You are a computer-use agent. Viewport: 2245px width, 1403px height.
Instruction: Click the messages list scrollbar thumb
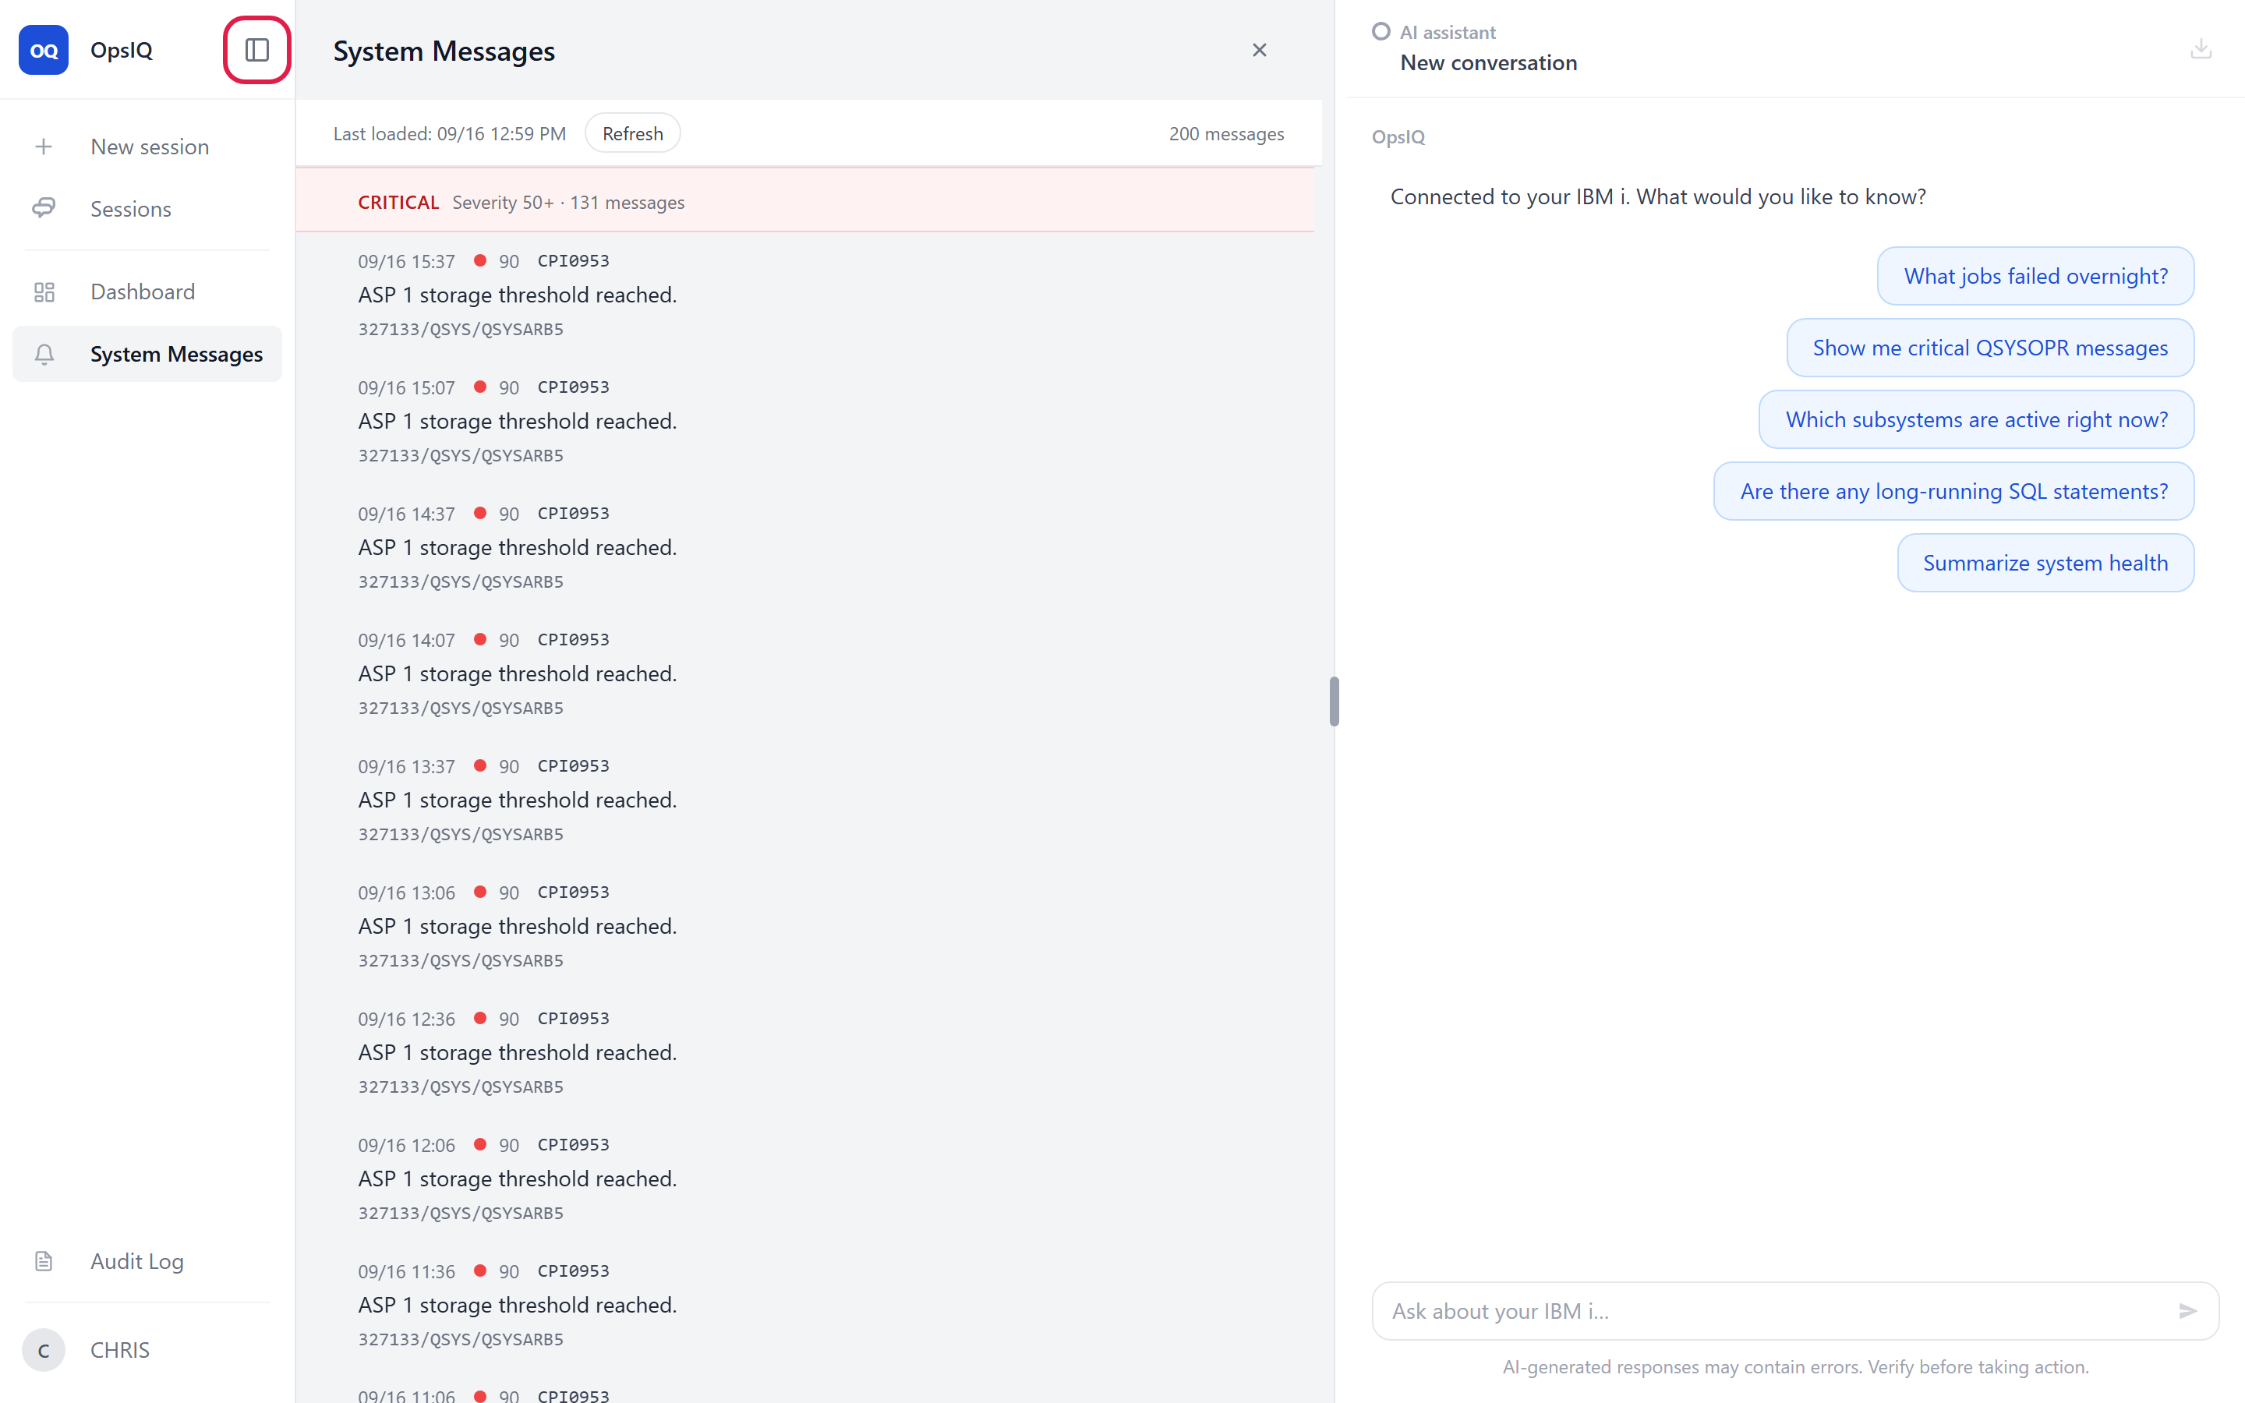tap(1334, 701)
